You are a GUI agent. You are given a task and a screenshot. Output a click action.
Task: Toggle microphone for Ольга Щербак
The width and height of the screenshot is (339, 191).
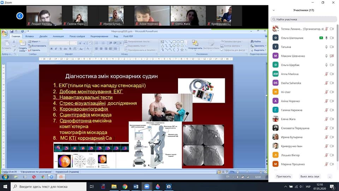[326, 65]
